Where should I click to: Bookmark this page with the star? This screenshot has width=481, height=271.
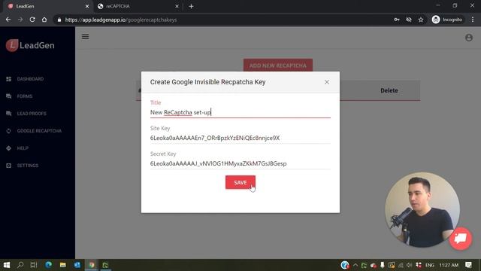tap(421, 20)
